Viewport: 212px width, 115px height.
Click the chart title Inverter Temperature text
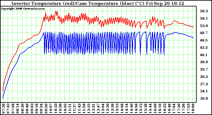click(36, 3)
